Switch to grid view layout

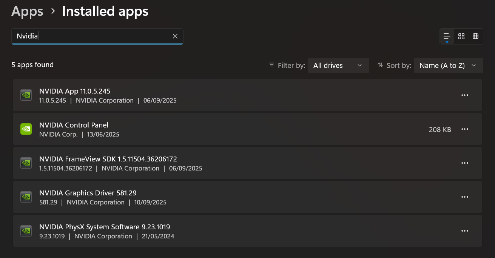pos(461,36)
